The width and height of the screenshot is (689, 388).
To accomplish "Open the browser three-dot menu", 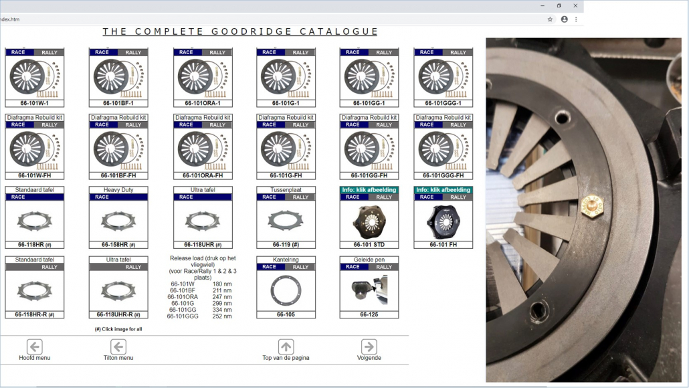I will 576,19.
